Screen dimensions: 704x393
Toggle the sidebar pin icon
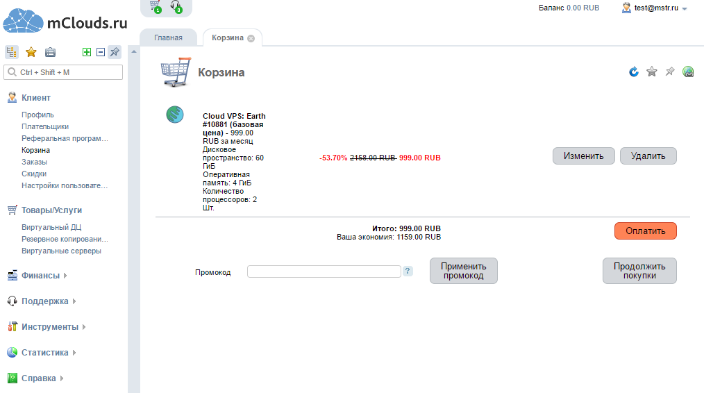115,52
